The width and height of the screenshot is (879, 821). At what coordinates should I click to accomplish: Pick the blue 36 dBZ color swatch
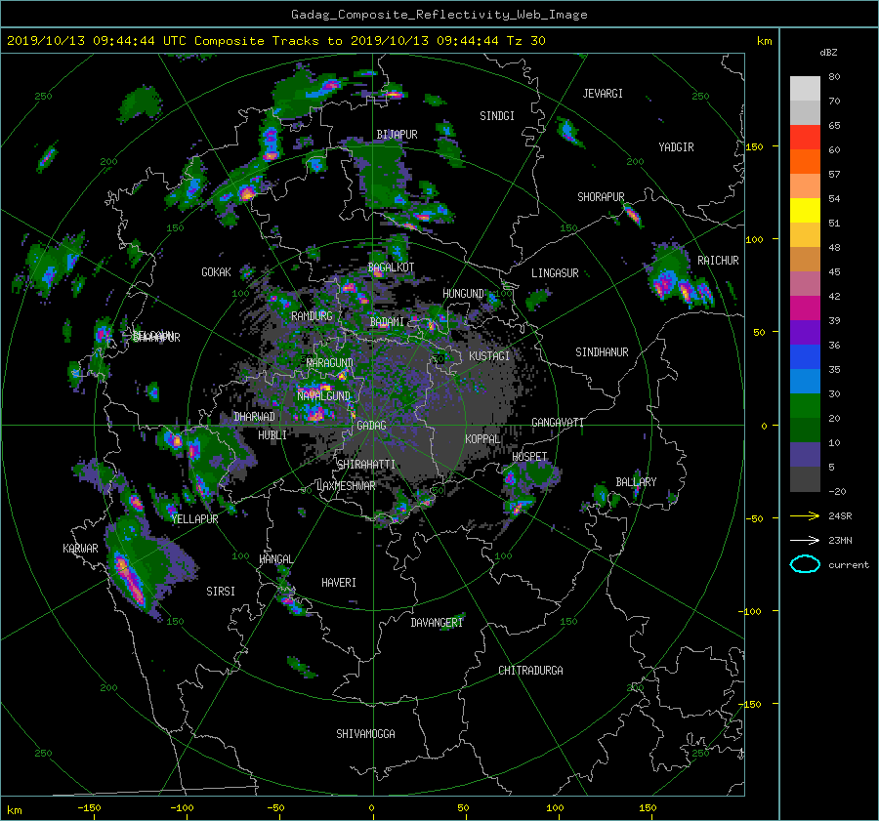(805, 356)
